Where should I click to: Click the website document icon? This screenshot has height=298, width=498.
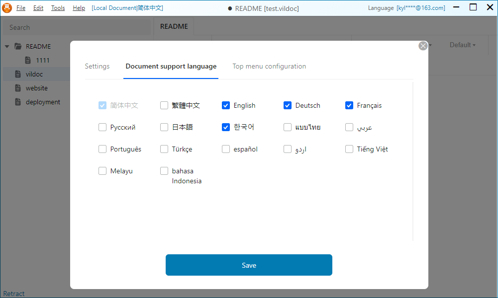[x=18, y=88]
